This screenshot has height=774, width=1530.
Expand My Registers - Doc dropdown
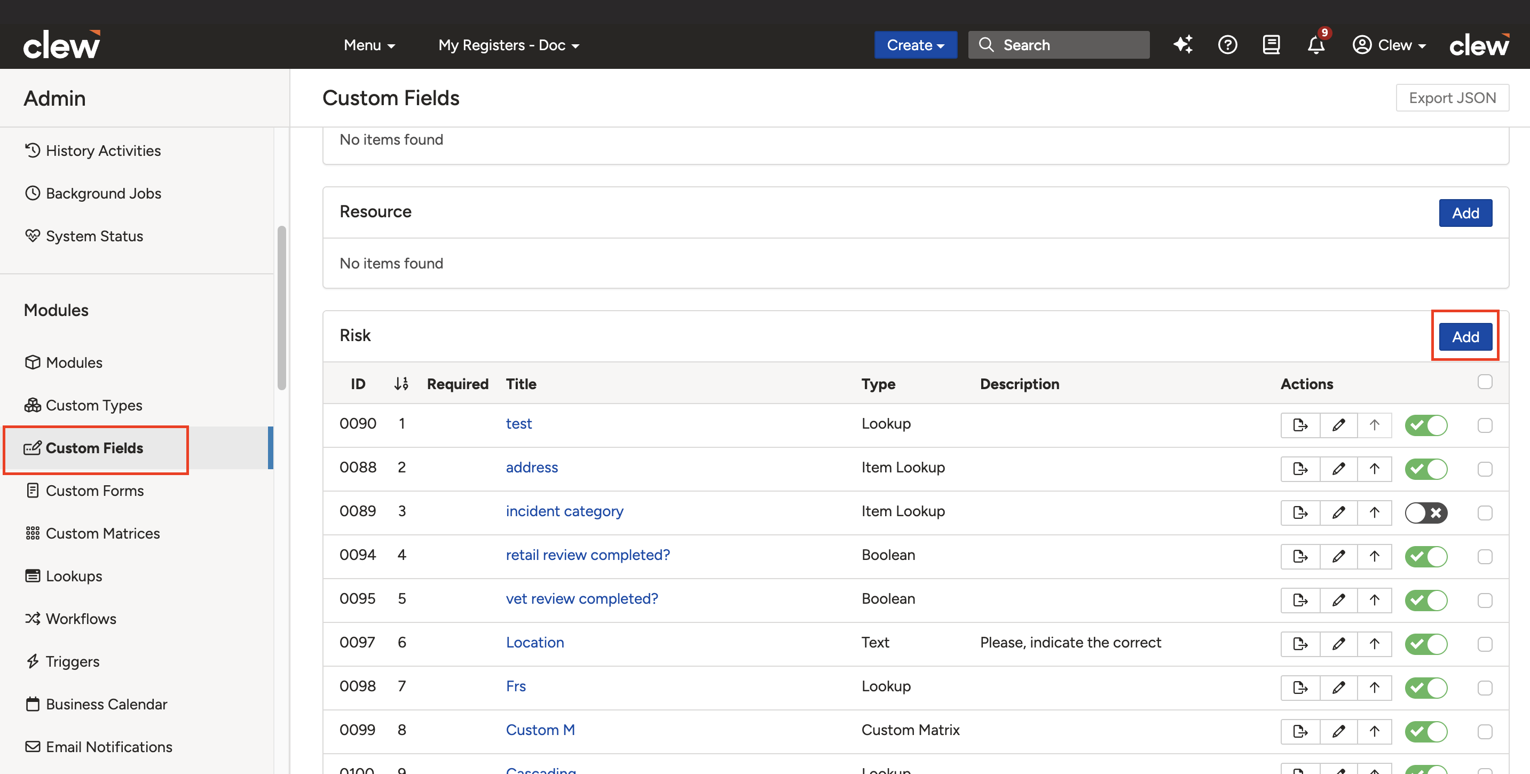(x=508, y=45)
